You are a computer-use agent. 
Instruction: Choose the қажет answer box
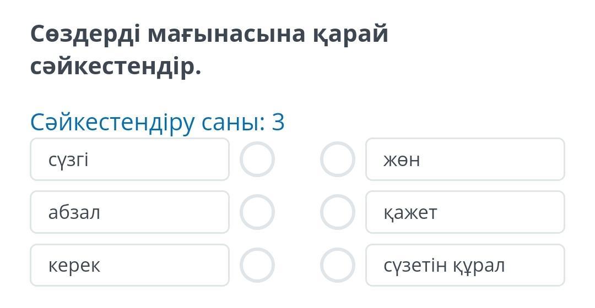465,212
